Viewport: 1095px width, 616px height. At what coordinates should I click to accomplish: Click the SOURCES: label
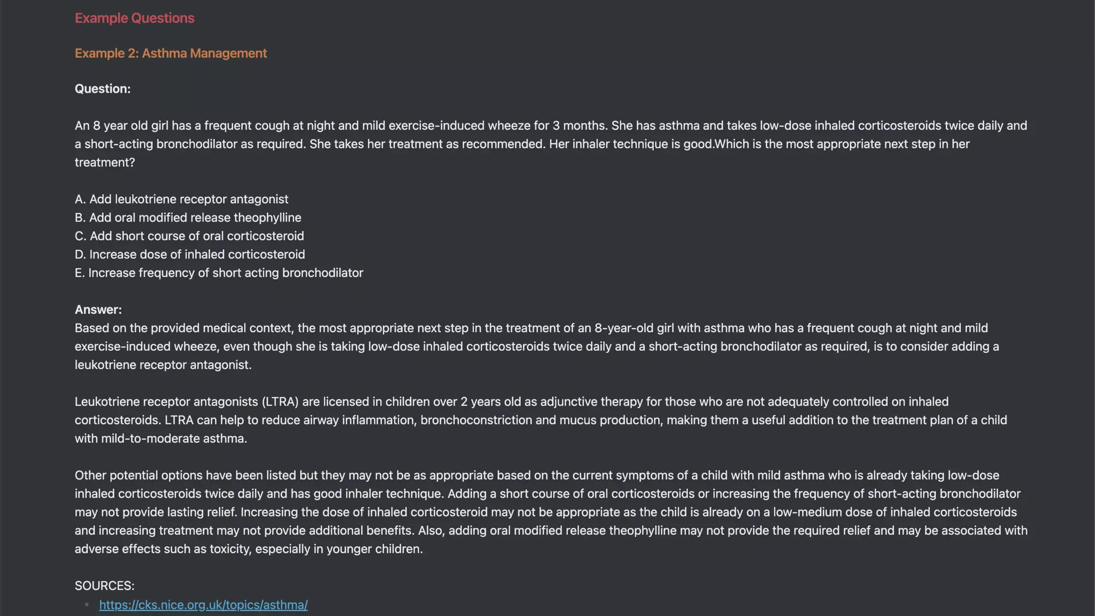(105, 586)
